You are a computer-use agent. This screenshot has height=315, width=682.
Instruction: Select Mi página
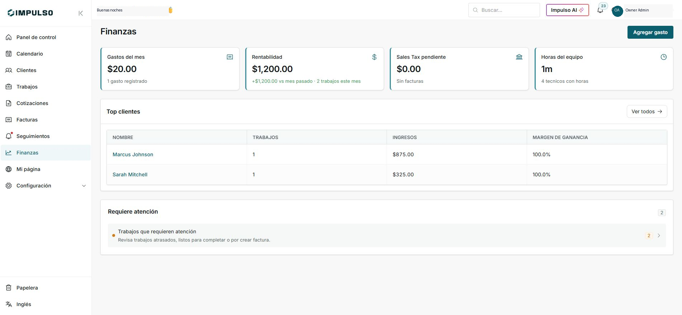pos(46,169)
